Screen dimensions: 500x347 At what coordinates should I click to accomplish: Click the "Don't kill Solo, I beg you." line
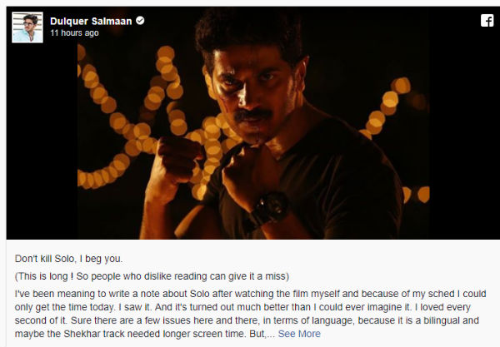coord(68,259)
